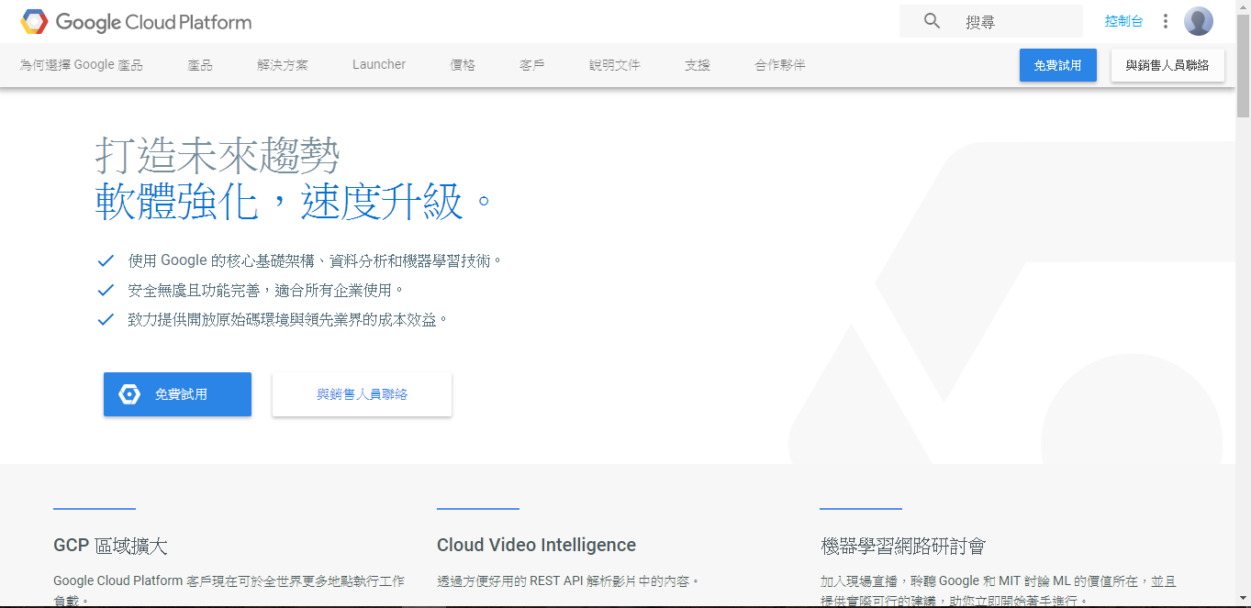Click the 致力提供開放原始碼環境 bullet text
The height and width of the screenshot is (608, 1251).
click(x=288, y=319)
